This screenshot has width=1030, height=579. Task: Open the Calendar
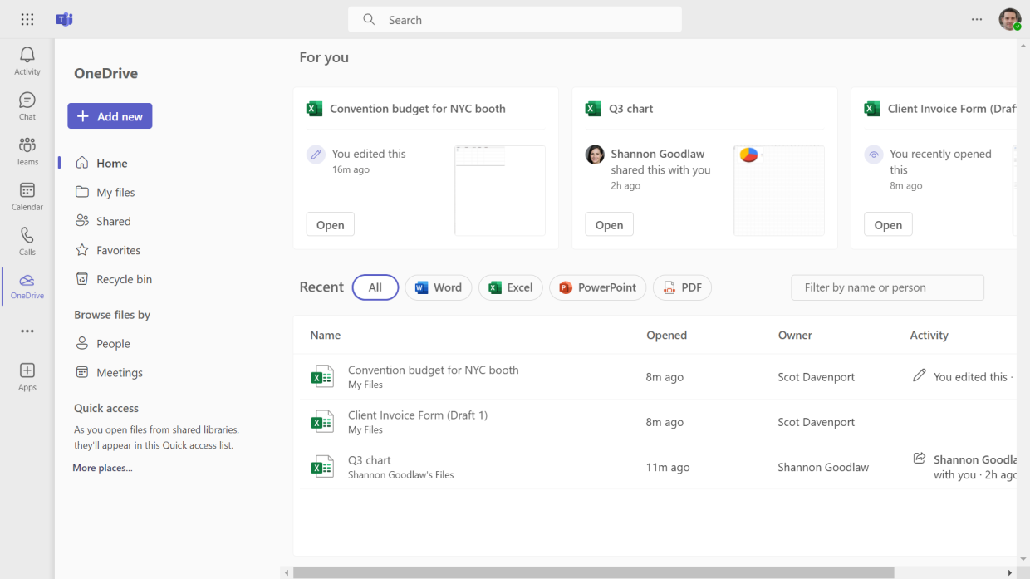click(x=27, y=196)
